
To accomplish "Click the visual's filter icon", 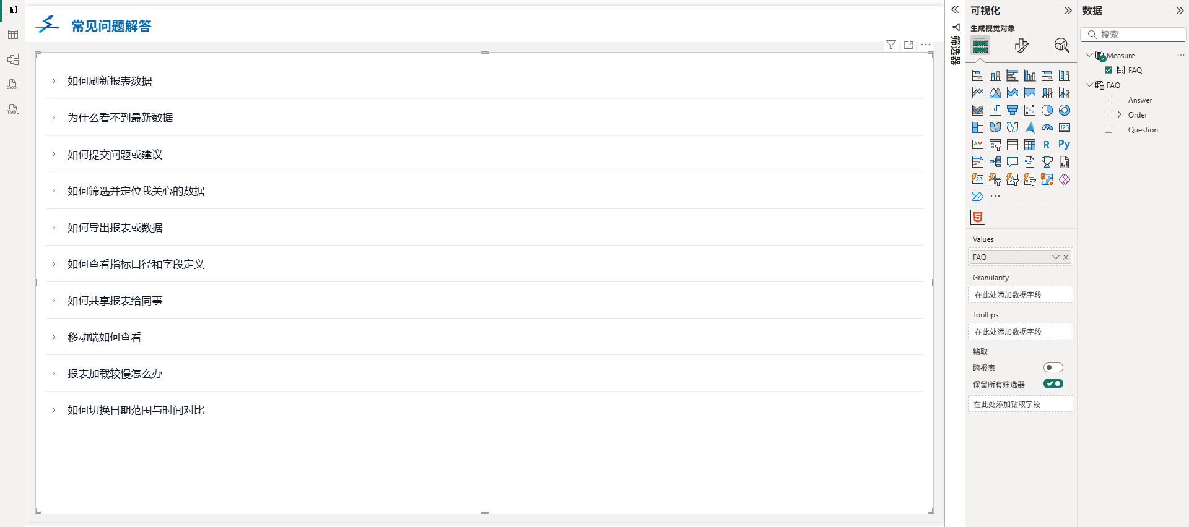I will [x=891, y=45].
